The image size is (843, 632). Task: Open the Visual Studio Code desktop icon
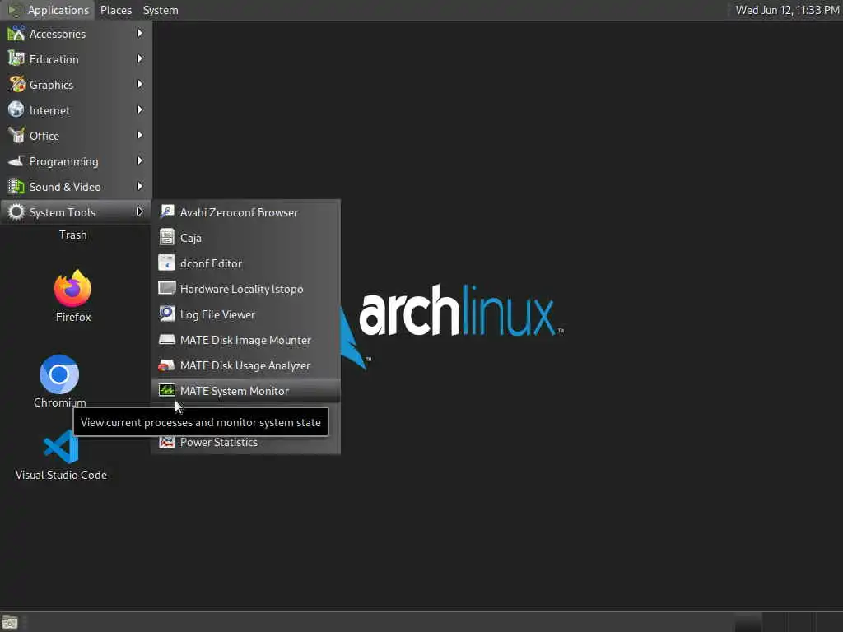(x=61, y=447)
